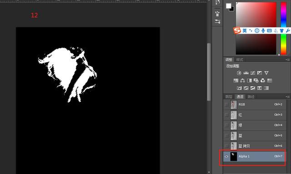Add a Hue/Saturation adjustment
Viewport: 291px width, 174px height.
[236, 80]
